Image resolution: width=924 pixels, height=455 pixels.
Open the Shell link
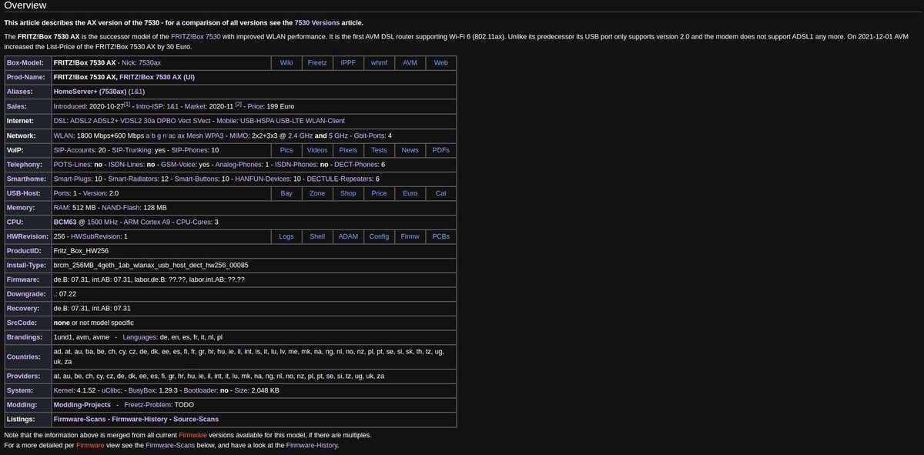point(317,236)
